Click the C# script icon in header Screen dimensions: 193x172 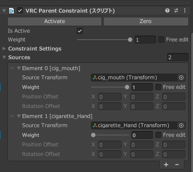click(12, 11)
